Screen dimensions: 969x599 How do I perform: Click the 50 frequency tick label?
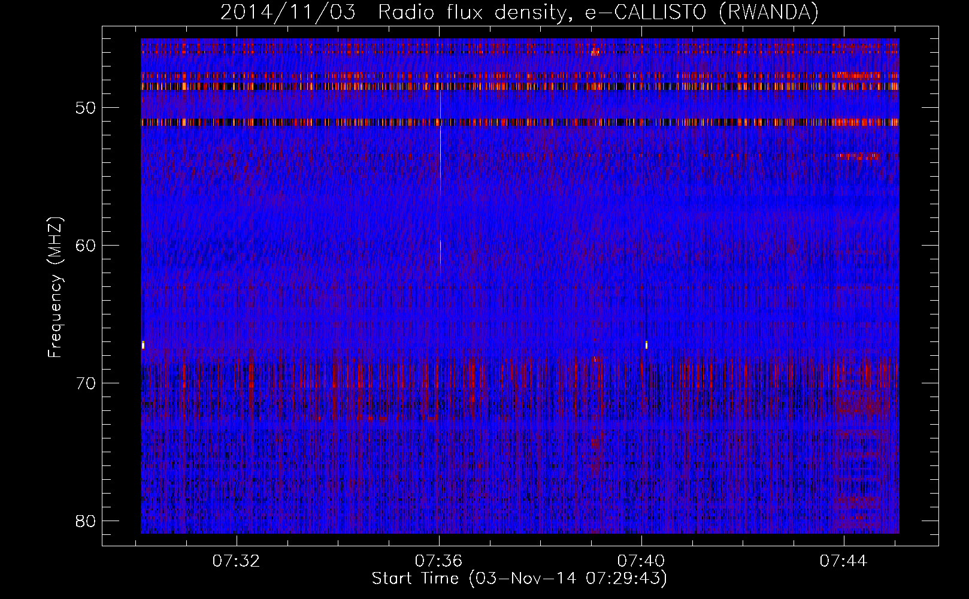point(86,108)
